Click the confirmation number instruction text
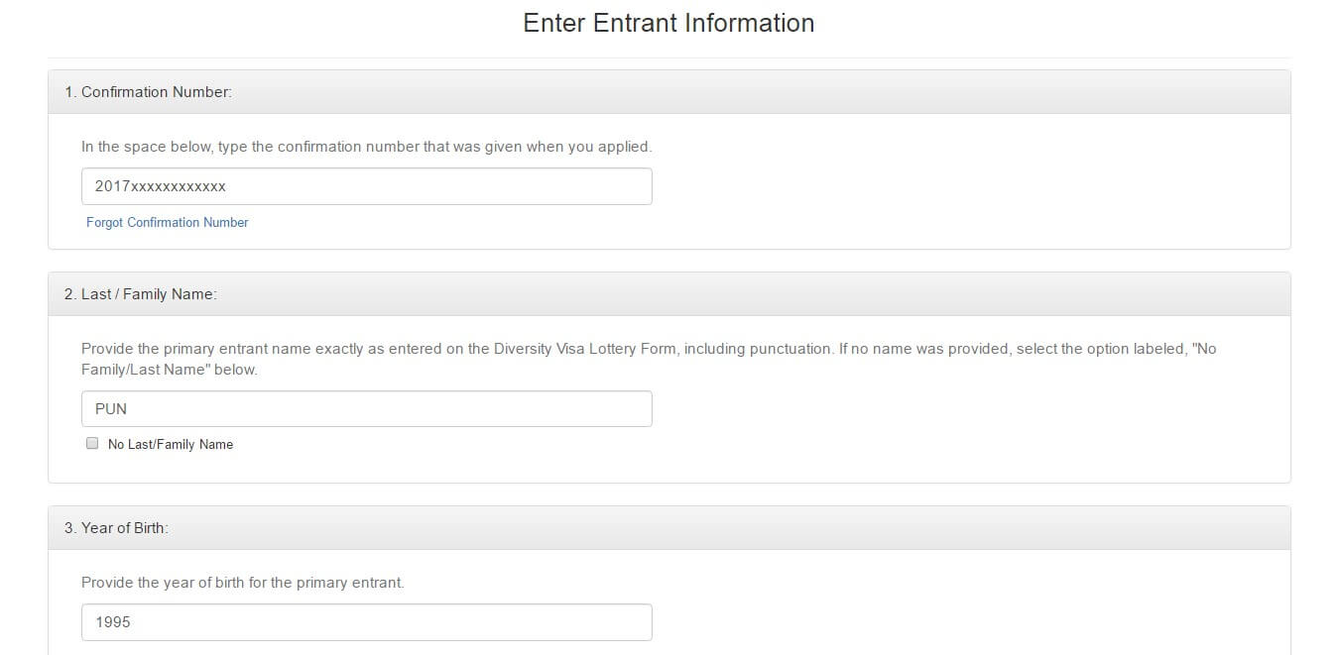Image resolution: width=1337 pixels, height=655 pixels. (x=366, y=147)
